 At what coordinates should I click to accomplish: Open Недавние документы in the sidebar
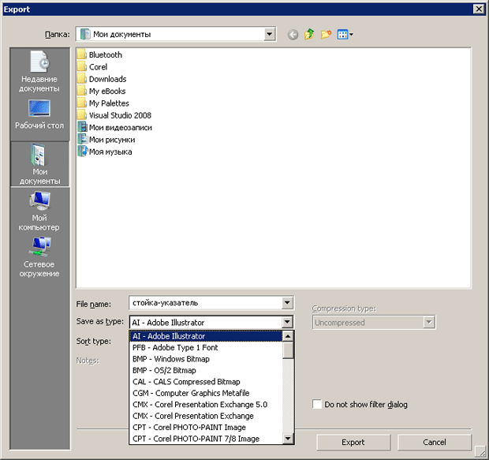pyautogui.click(x=39, y=72)
